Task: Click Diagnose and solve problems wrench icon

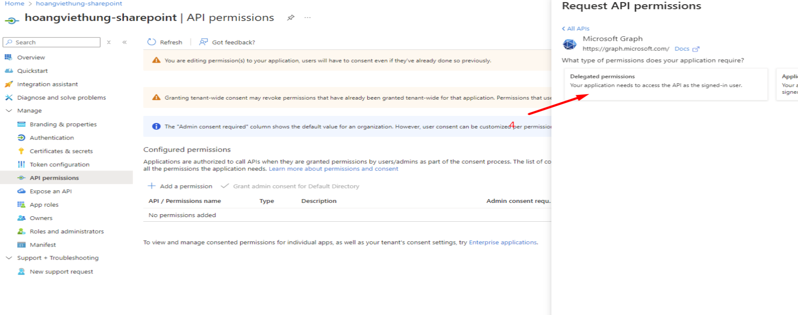Action: coord(9,97)
